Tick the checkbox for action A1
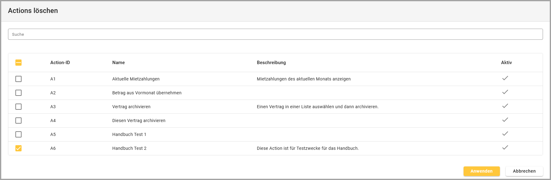This screenshot has width=551, height=180. click(x=18, y=79)
